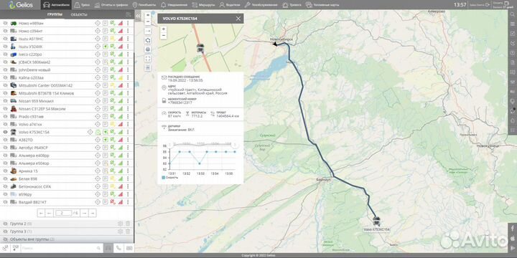The width and height of the screenshot is (517, 258).
Task: Toggle visibility of Валдай В821КТ
Action: tap(5, 202)
